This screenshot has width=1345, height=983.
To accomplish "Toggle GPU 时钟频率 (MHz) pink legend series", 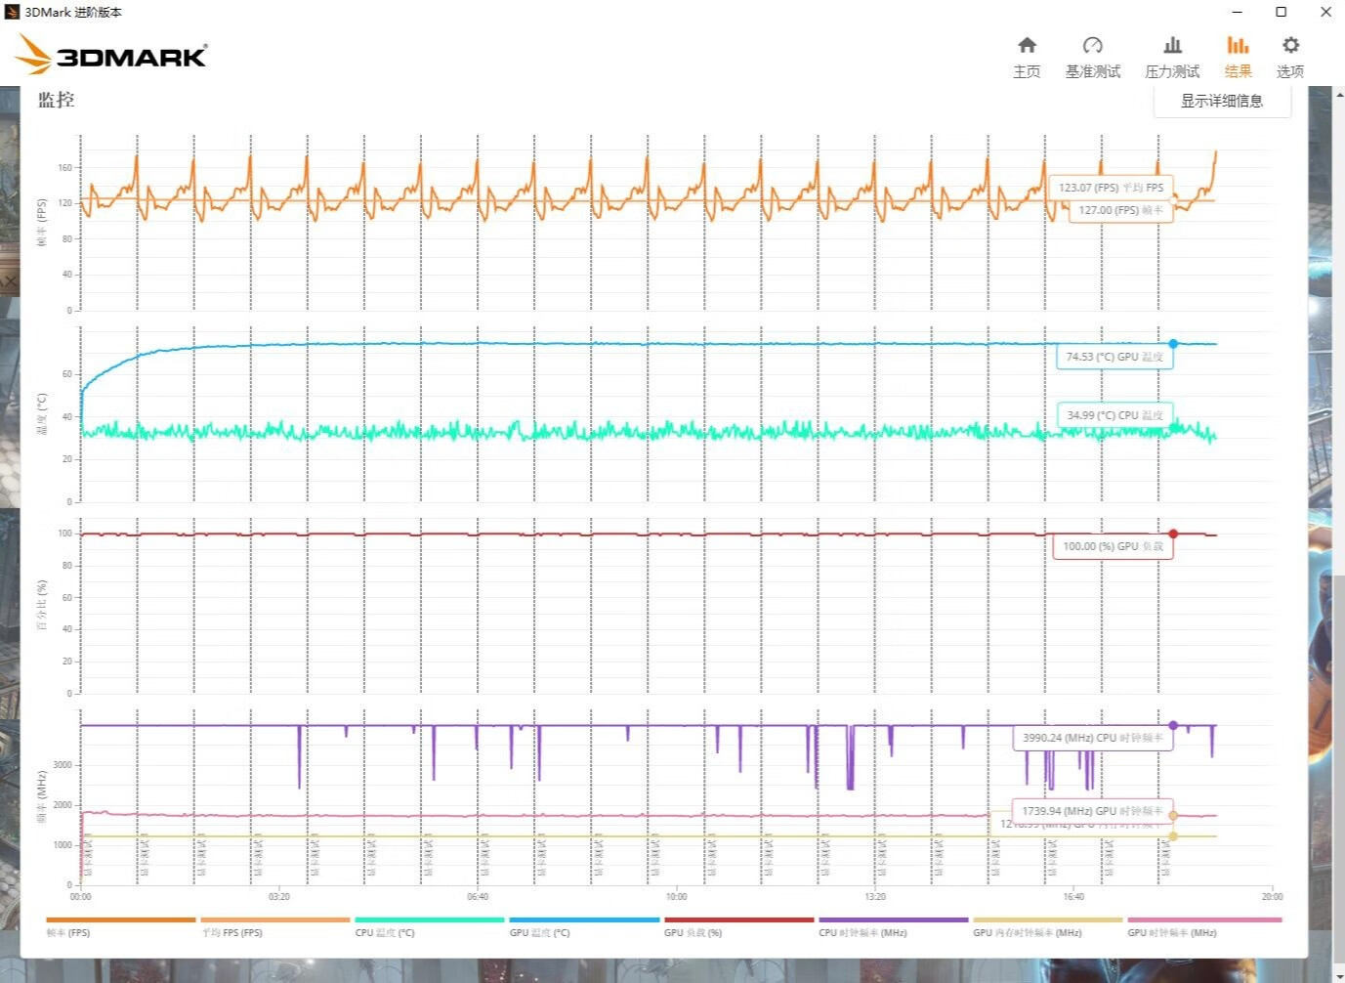I will click(1204, 926).
